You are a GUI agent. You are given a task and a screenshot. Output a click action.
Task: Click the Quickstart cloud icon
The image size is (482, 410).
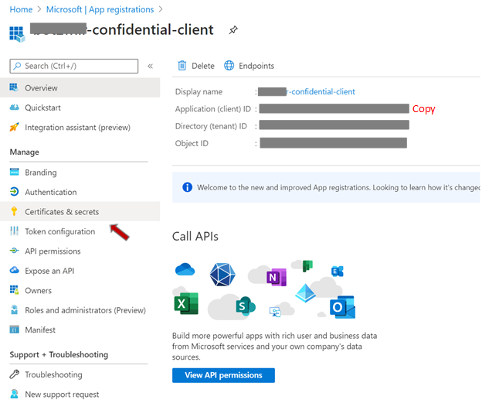pos(14,108)
